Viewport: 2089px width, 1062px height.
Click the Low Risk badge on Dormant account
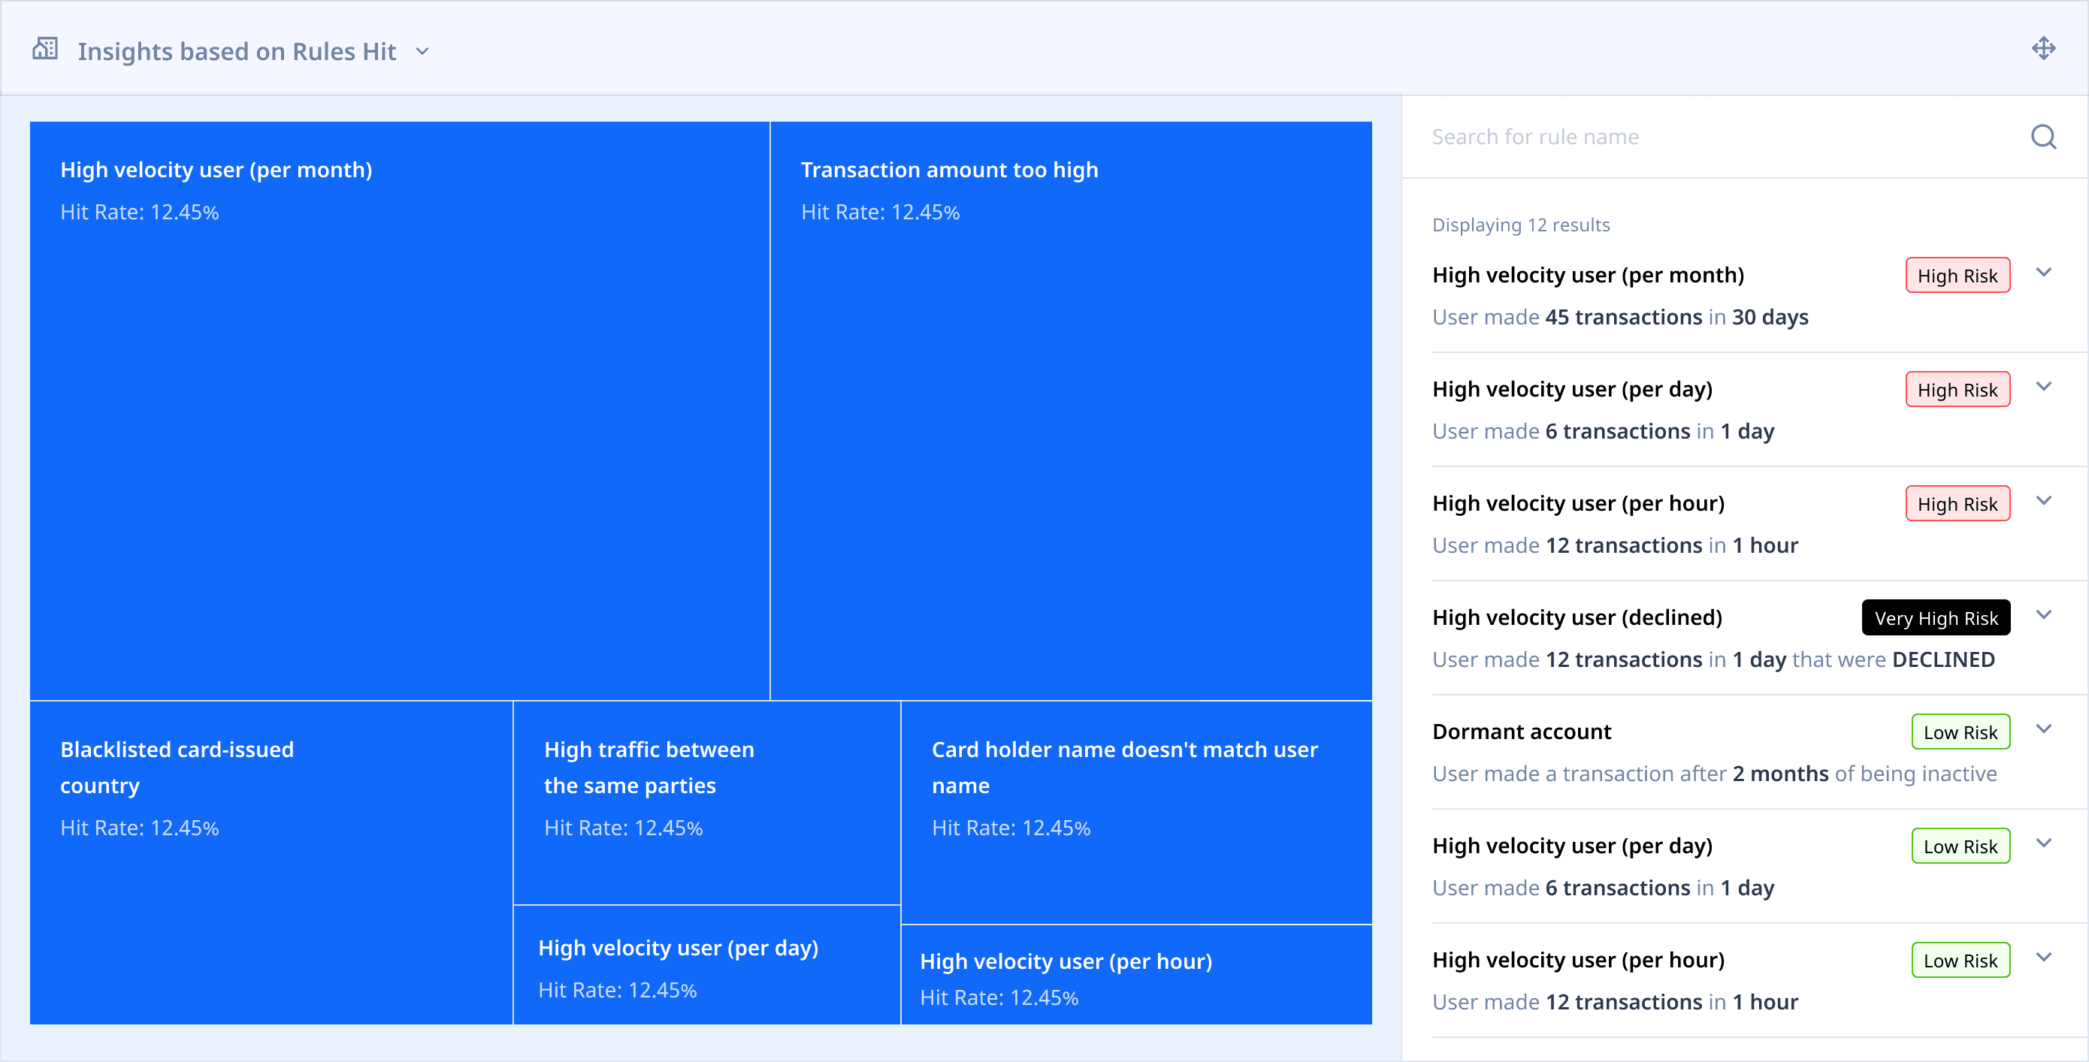[x=1959, y=732]
